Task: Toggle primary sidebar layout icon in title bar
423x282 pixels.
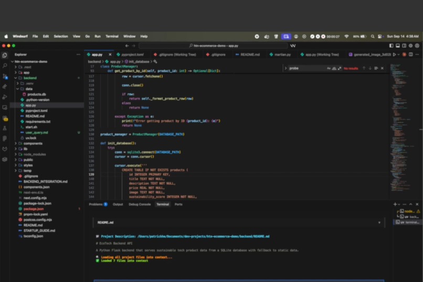Action: click(x=391, y=46)
